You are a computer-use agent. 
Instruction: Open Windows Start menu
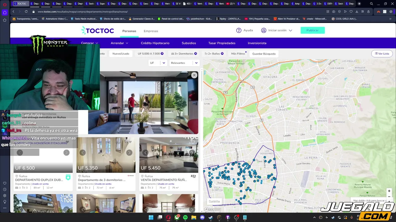(151, 218)
